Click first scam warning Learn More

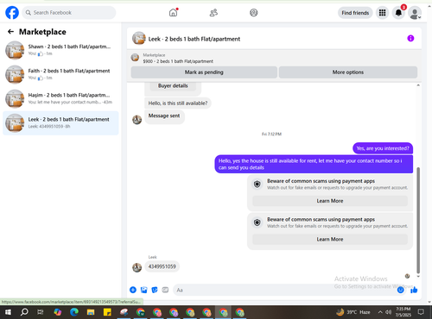coord(330,201)
